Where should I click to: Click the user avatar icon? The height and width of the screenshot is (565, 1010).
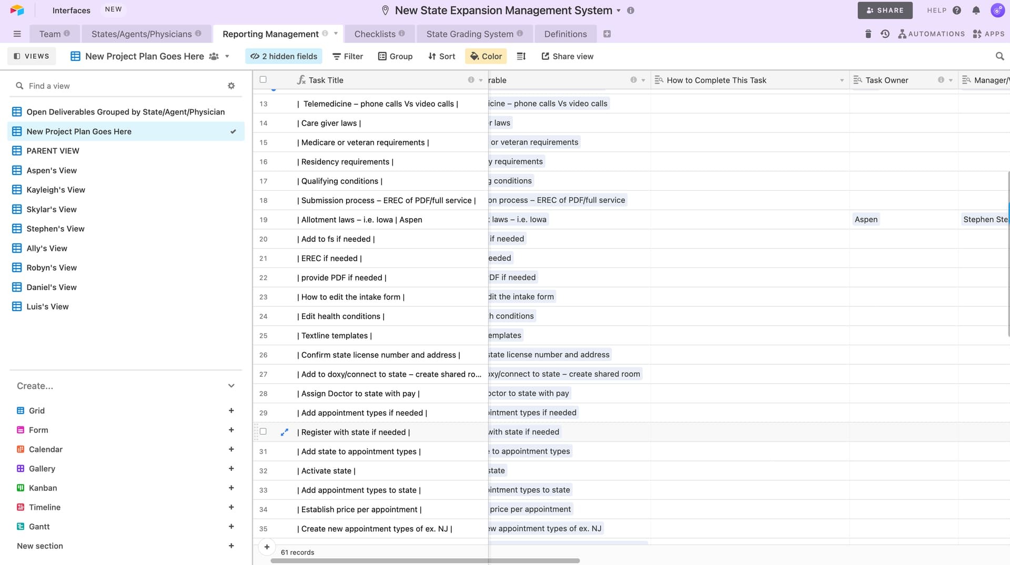997,11
